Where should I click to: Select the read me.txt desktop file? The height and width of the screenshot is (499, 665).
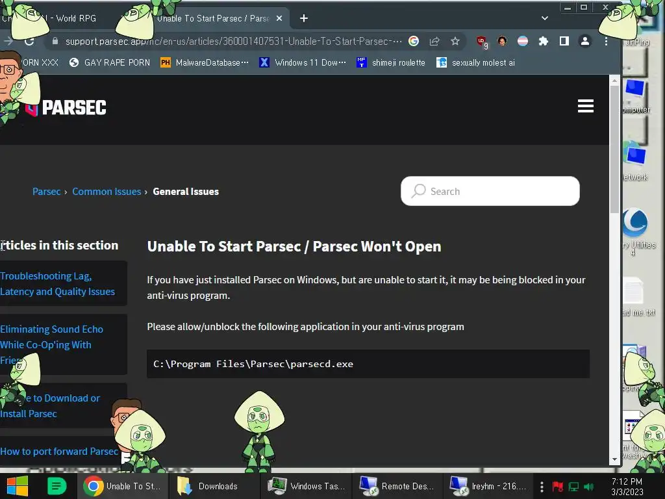pos(638,297)
